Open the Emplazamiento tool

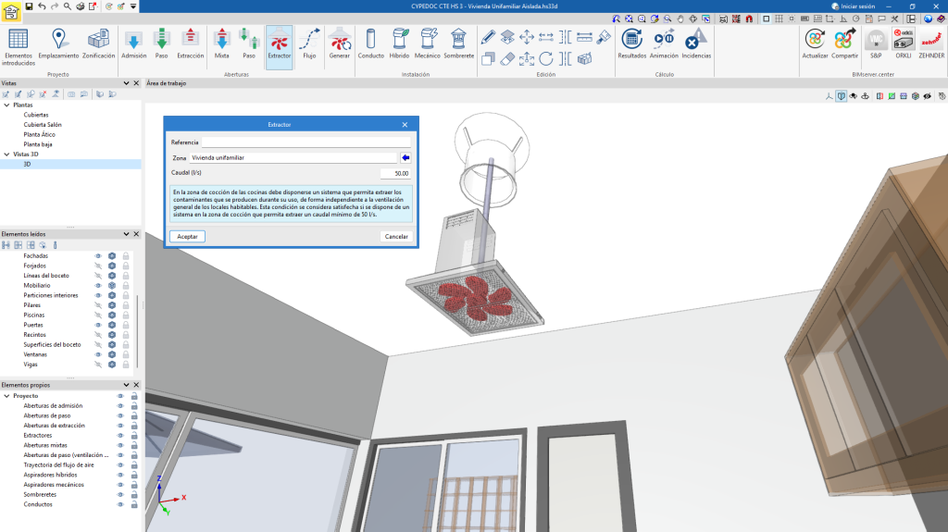point(58,43)
